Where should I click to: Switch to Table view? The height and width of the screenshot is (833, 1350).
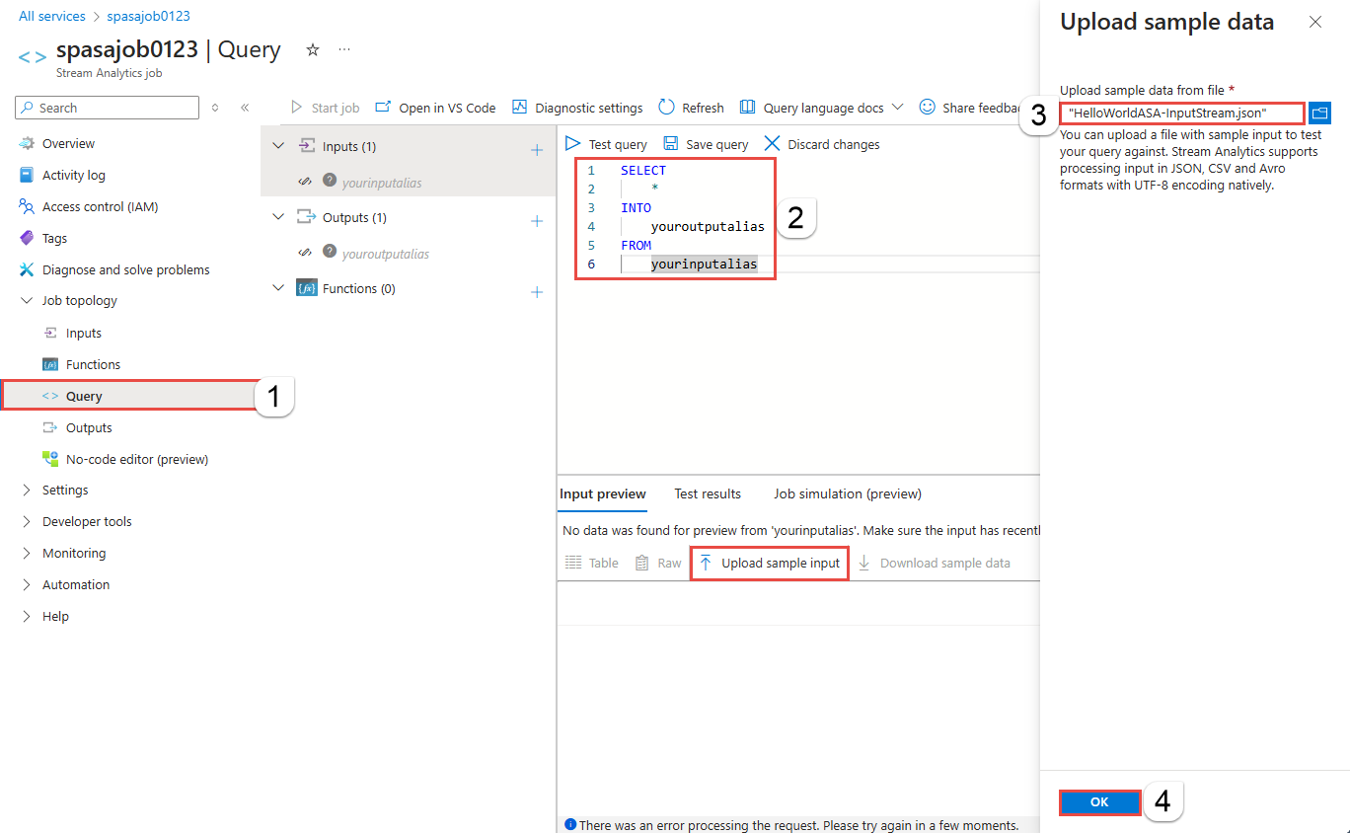(x=592, y=563)
